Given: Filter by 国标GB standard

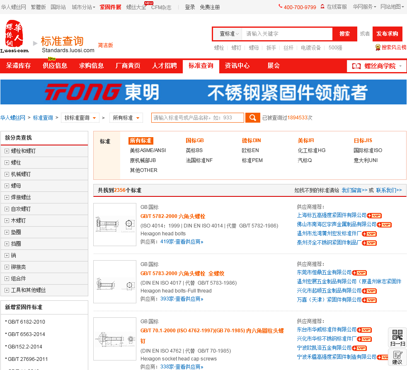Looking at the screenshot, I should [x=195, y=140].
